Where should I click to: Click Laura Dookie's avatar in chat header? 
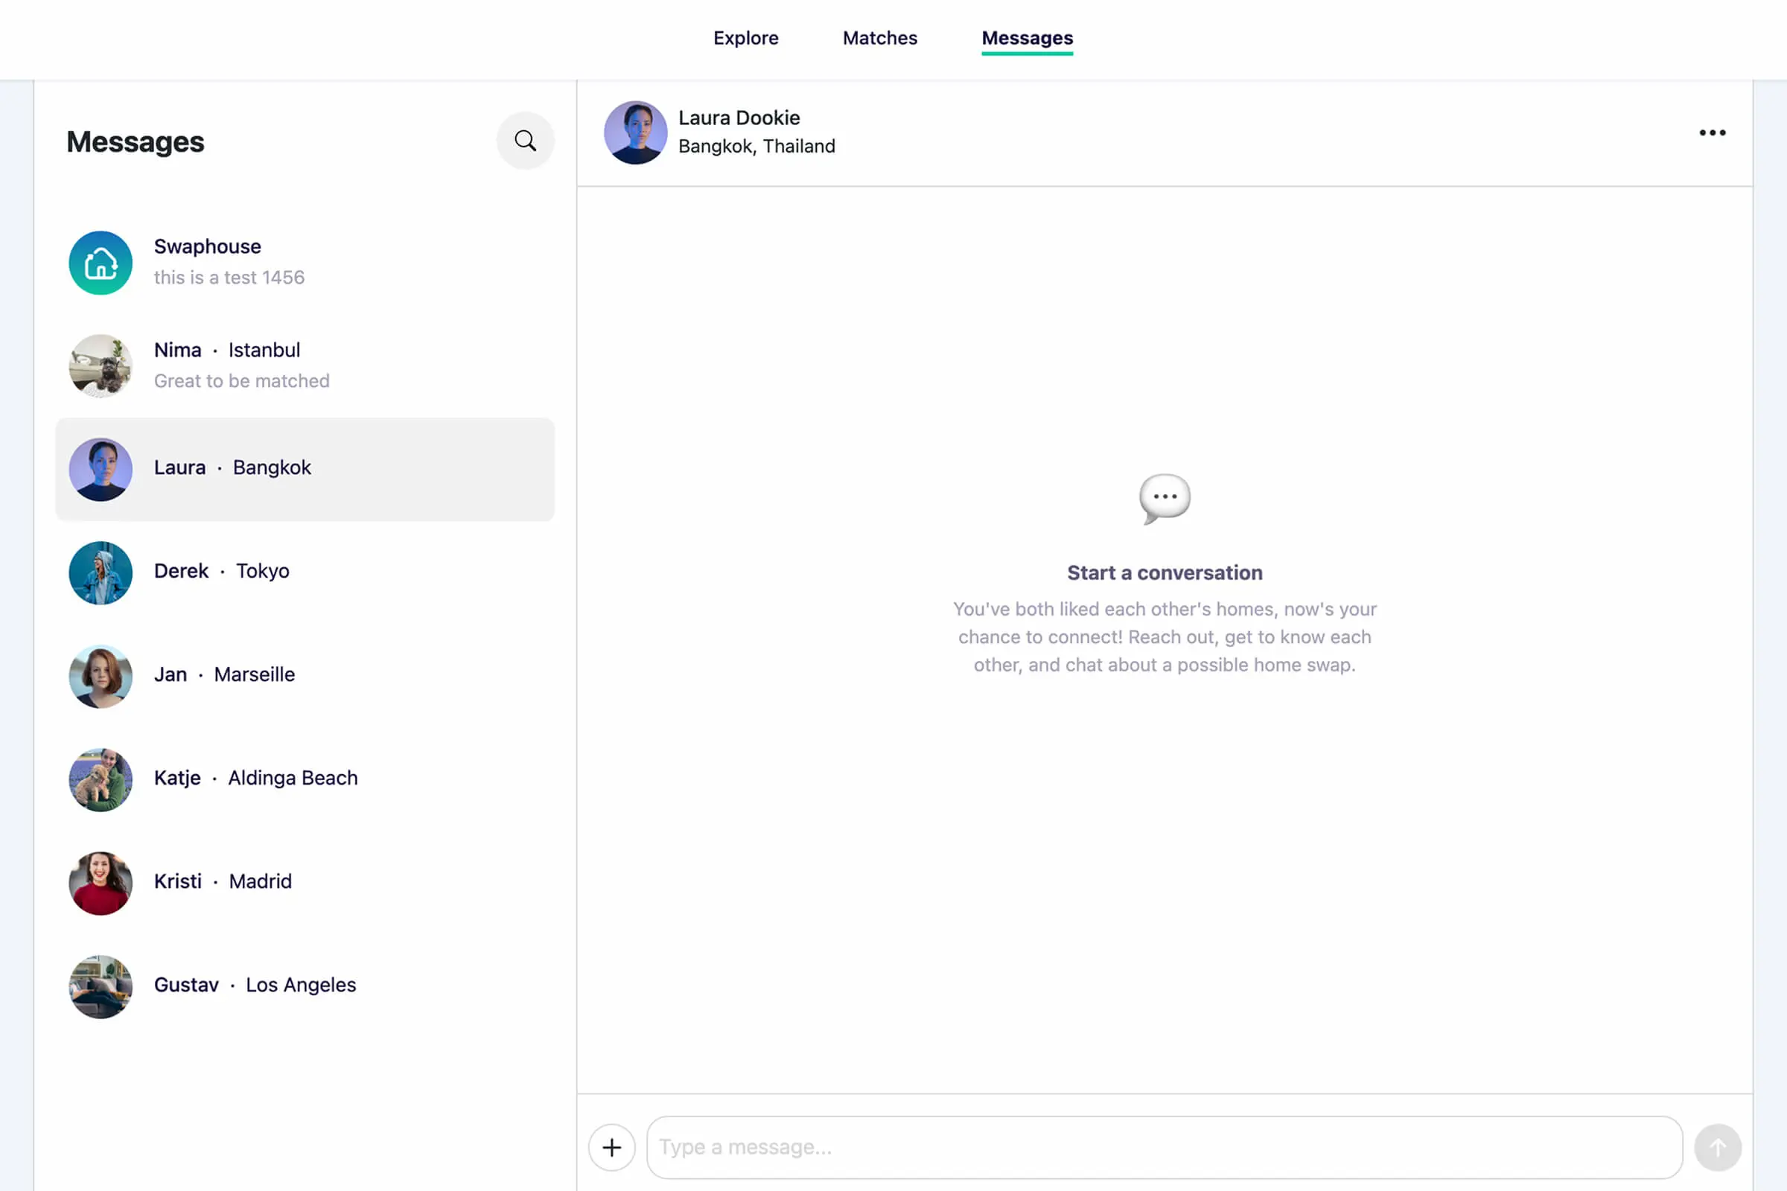point(635,133)
